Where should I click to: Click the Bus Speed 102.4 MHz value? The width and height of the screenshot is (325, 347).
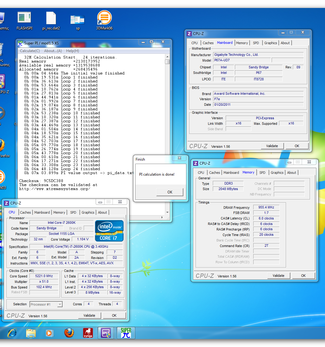(44, 287)
